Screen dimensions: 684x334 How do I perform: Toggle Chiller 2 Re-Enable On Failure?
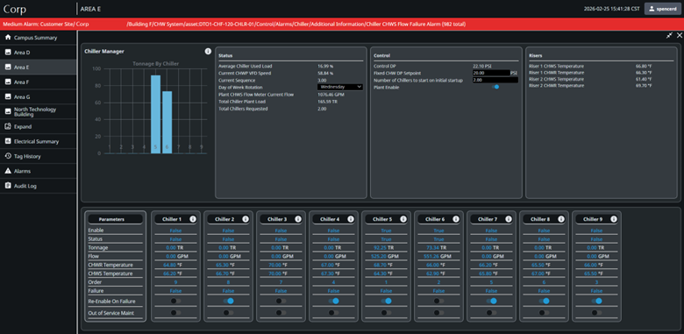[x=228, y=301]
